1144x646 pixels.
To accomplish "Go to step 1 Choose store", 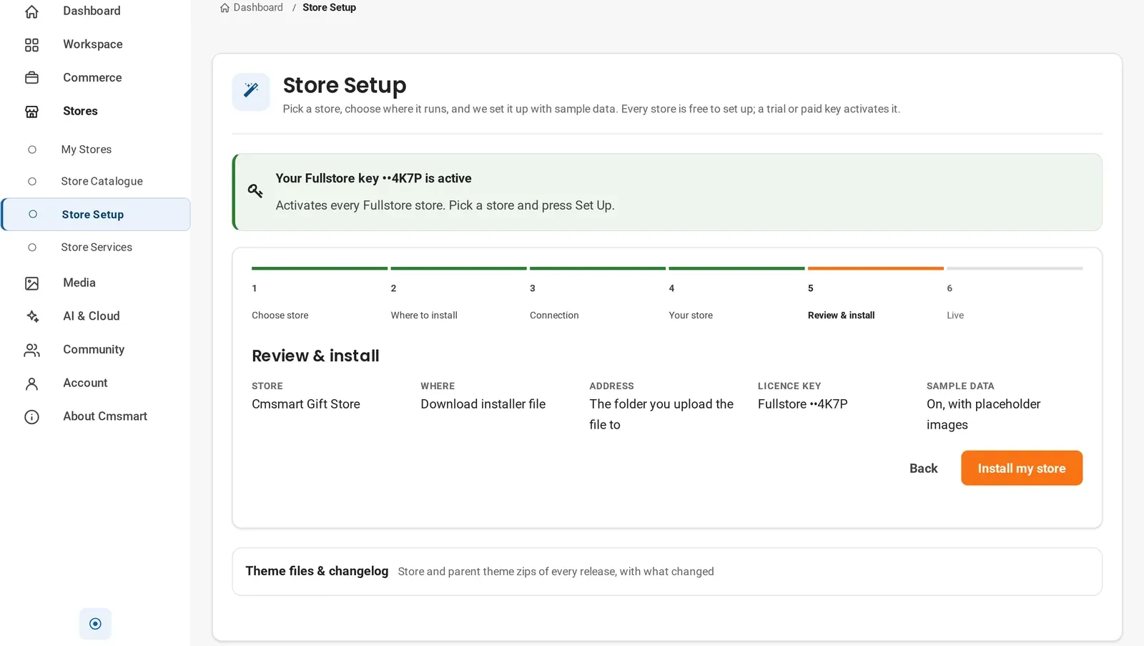I will (x=319, y=295).
